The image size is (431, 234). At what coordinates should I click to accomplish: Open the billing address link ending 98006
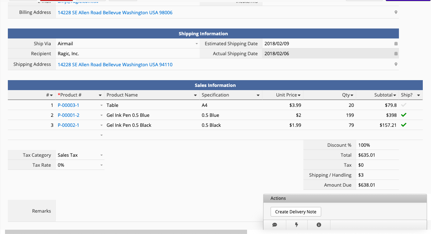115,12
